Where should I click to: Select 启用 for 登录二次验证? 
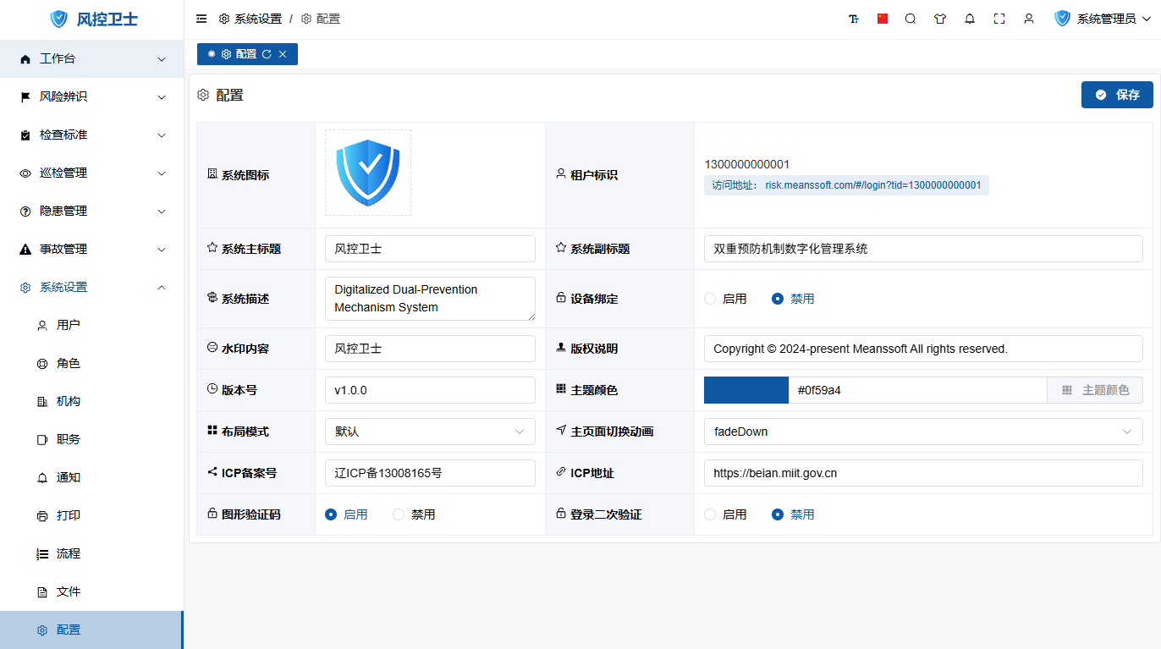[711, 514]
